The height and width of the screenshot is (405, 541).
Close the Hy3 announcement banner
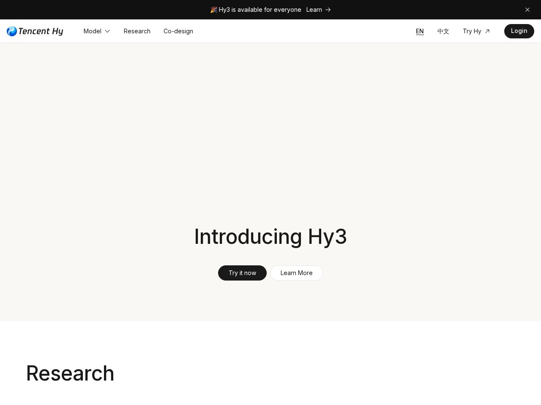pyautogui.click(x=527, y=10)
